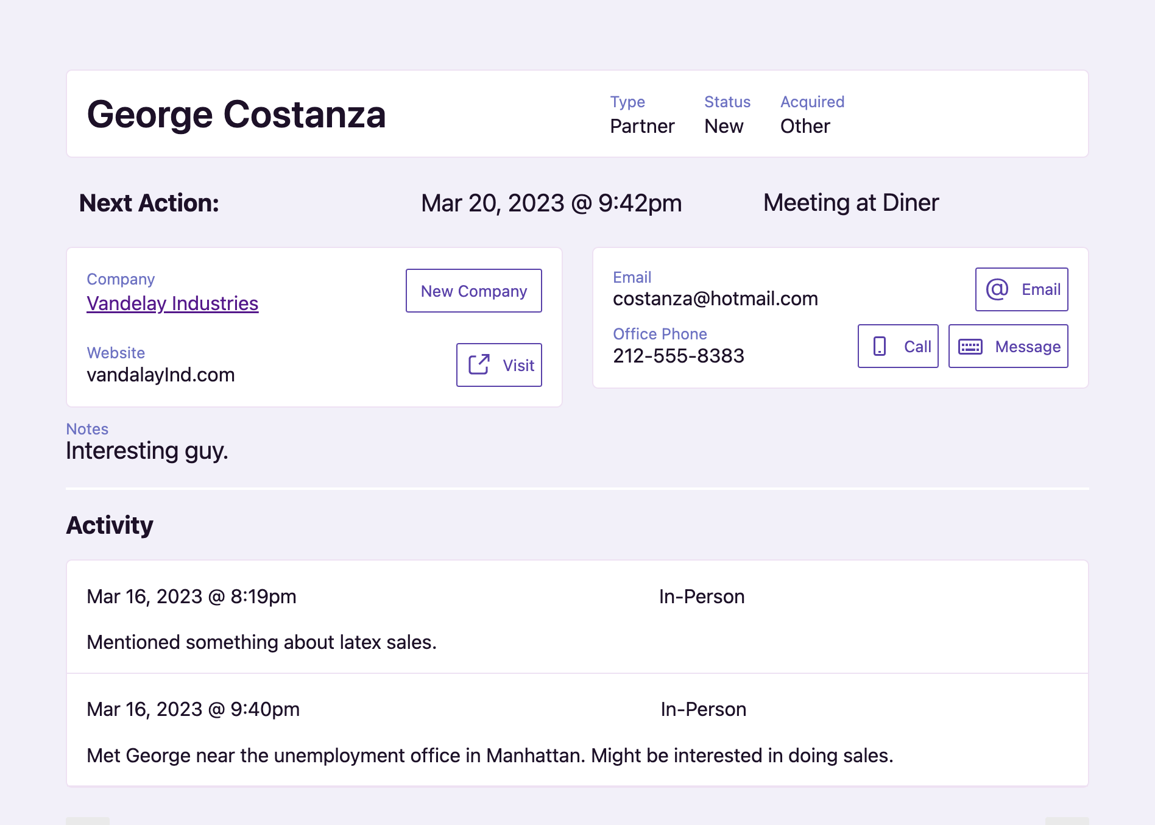
Task: Edit the Next Action date Mar 20, 2023
Action: tap(551, 202)
